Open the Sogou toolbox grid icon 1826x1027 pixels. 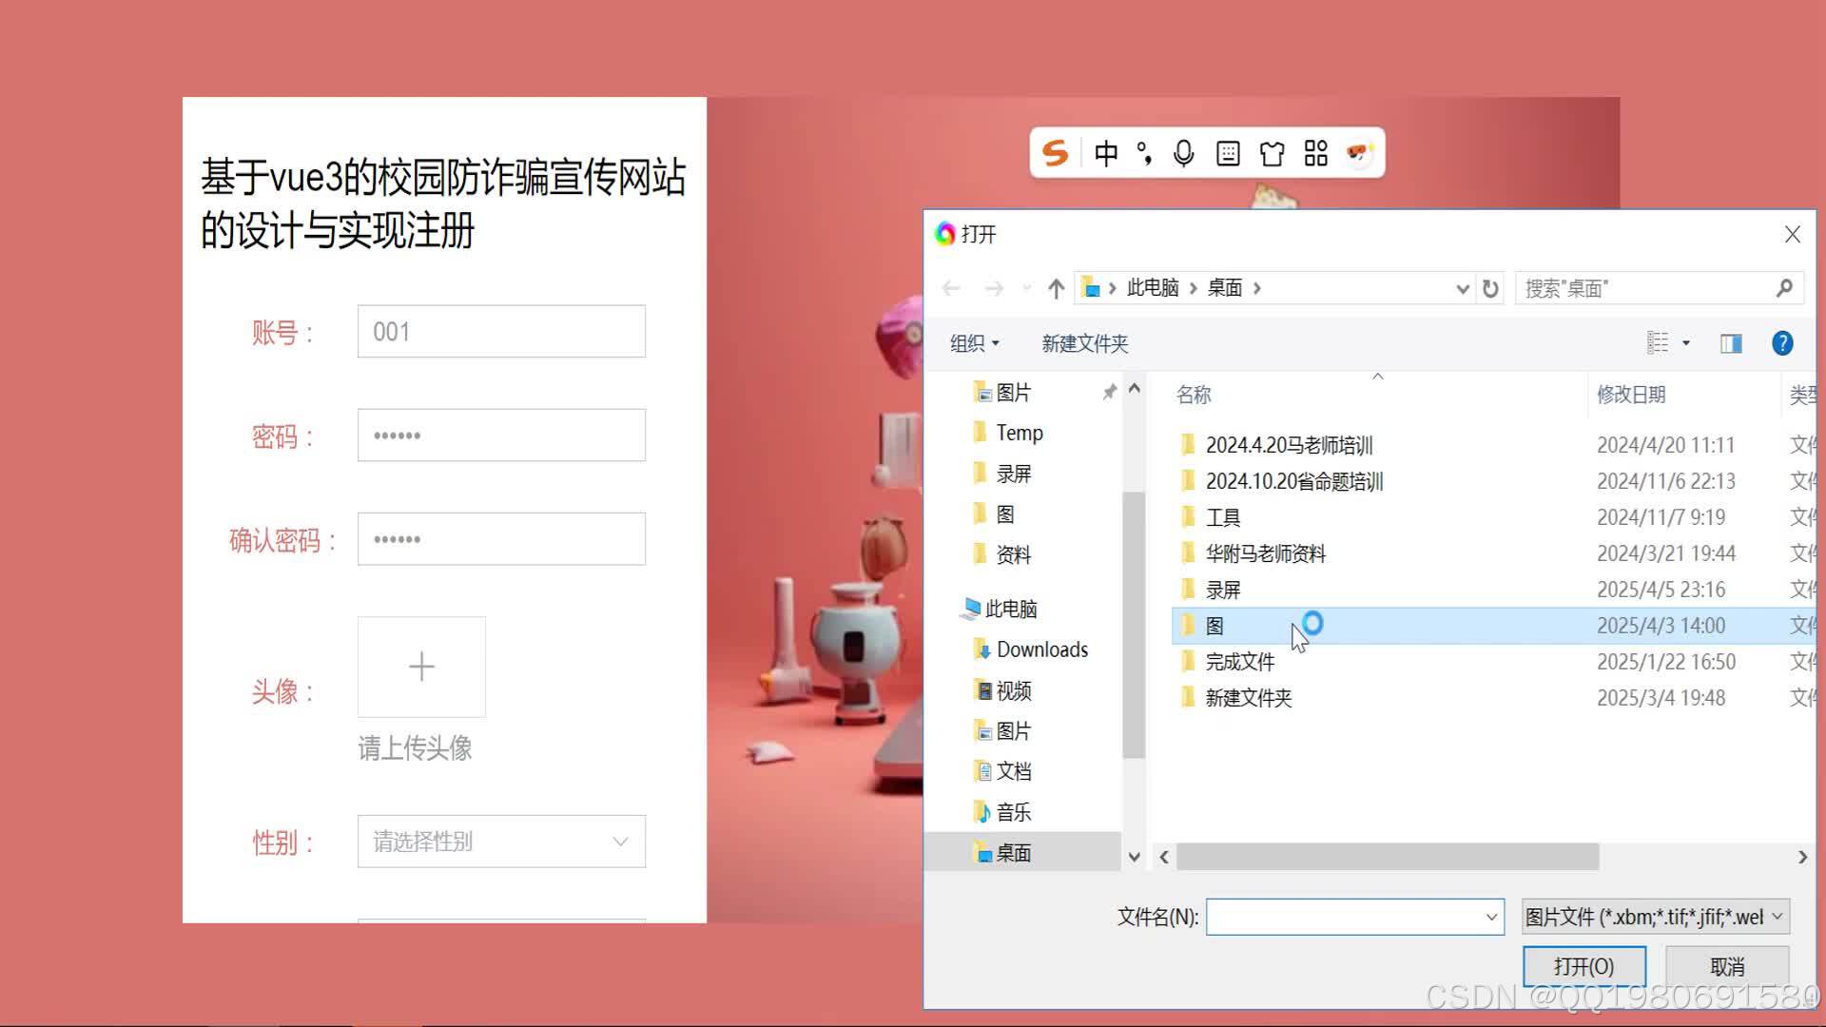coord(1315,153)
